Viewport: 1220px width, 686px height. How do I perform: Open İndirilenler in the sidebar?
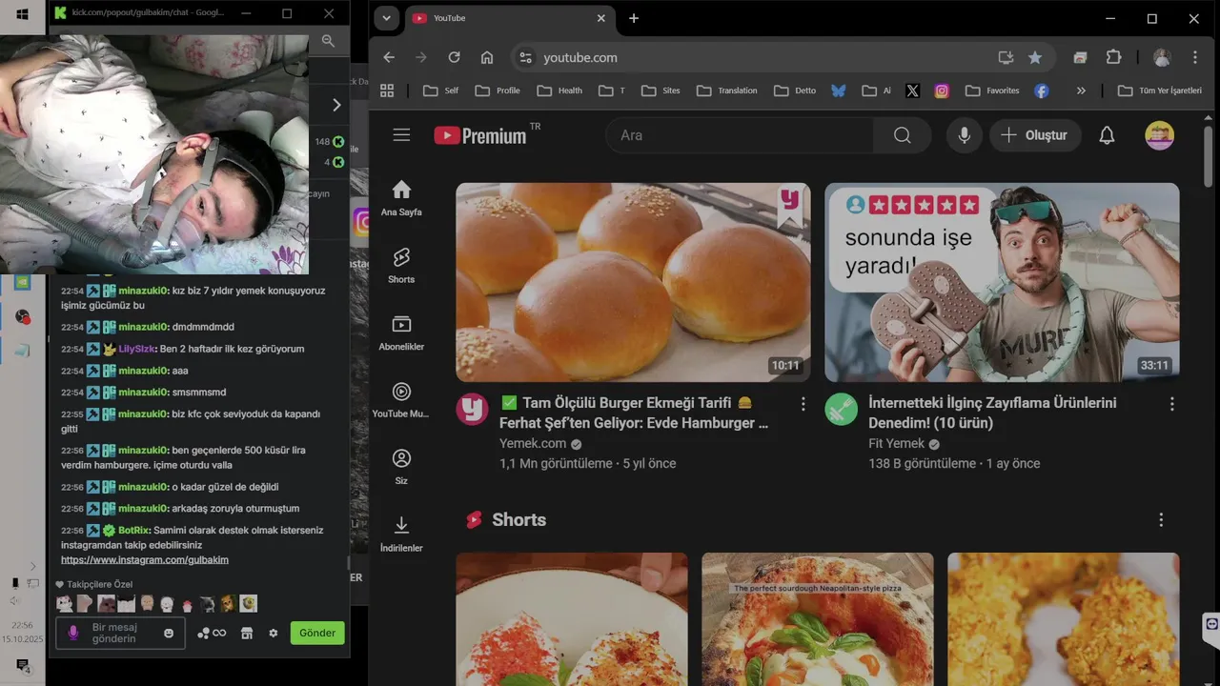coord(401,535)
